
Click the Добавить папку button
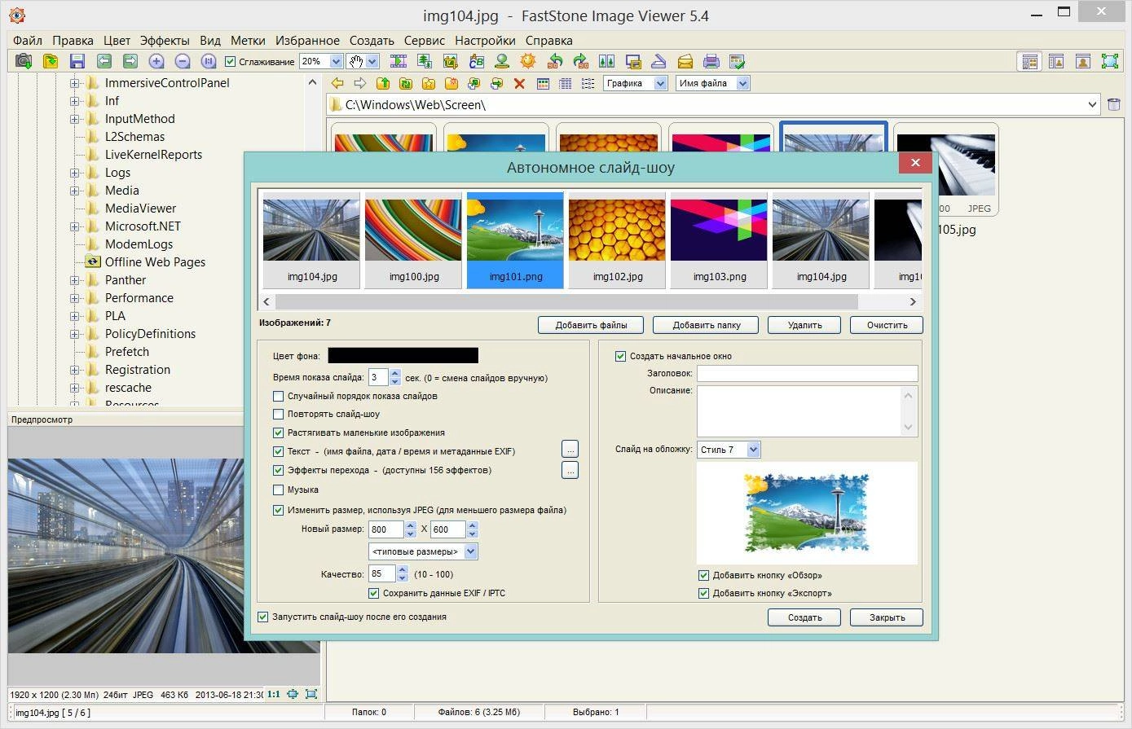[x=707, y=325]
